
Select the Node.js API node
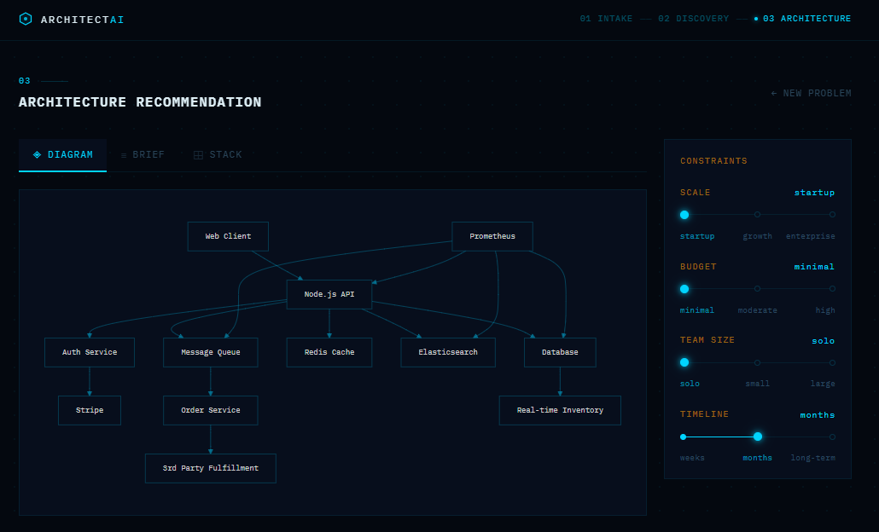point(329,294)
